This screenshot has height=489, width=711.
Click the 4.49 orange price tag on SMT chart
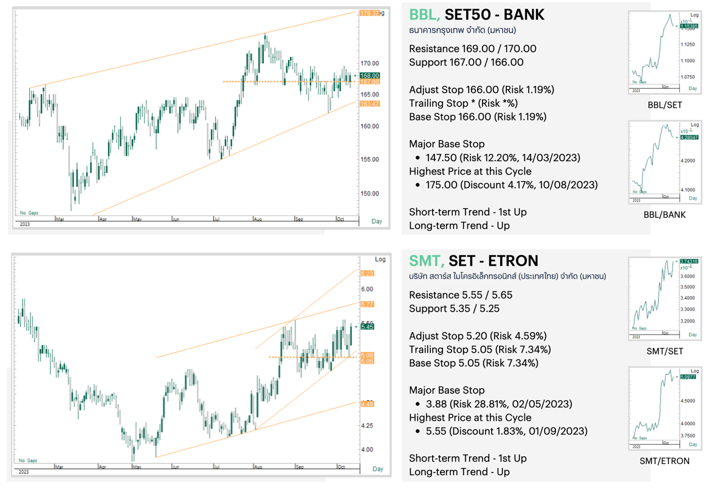[367, 404]
